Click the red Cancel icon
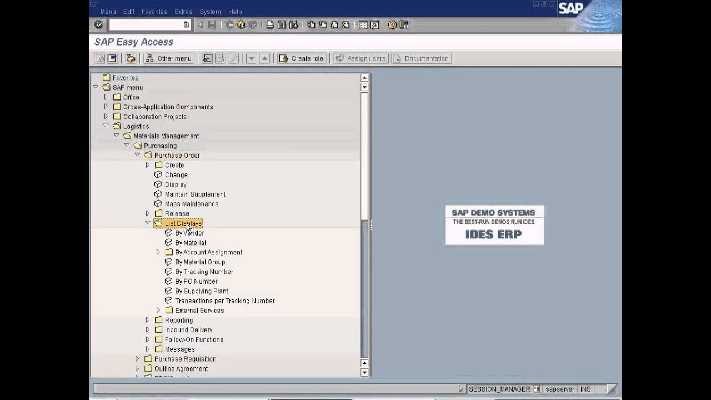 tap(253, 25)
